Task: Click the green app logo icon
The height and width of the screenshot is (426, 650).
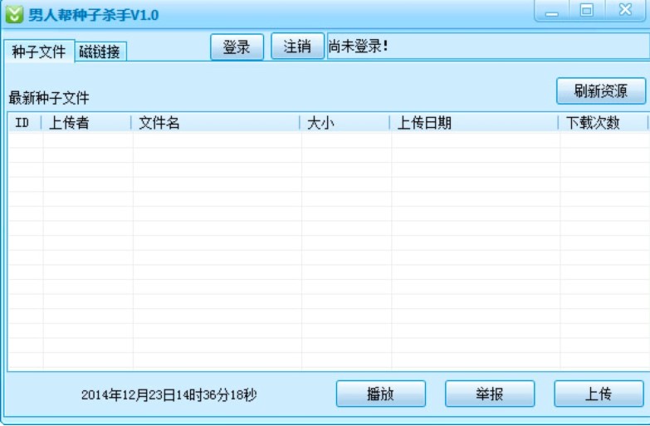Action: (x=14, y=14)
